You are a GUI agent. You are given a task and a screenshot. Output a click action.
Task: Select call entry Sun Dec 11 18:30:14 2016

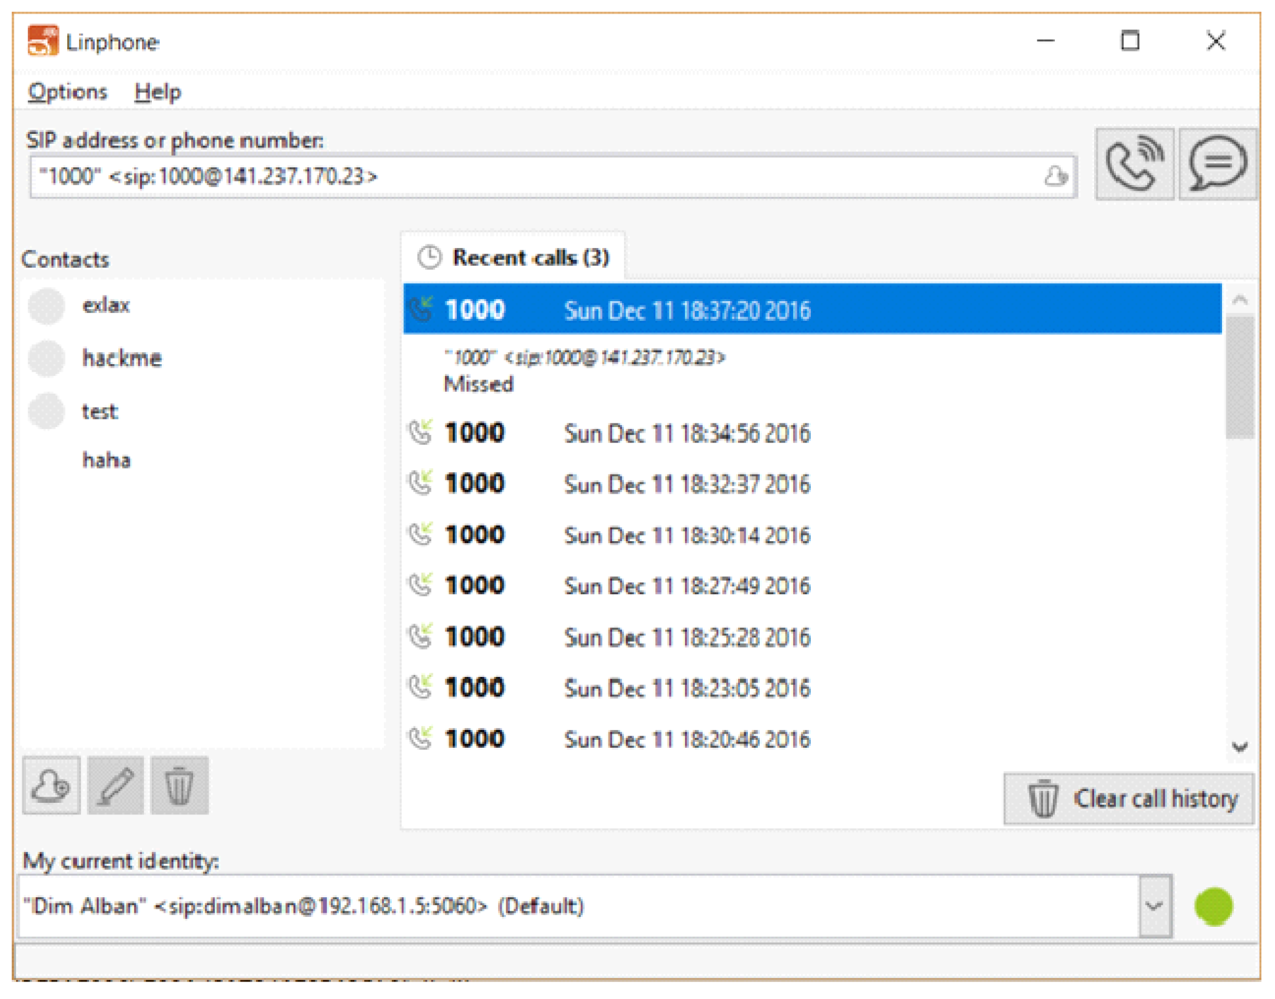tap(812, 534)
